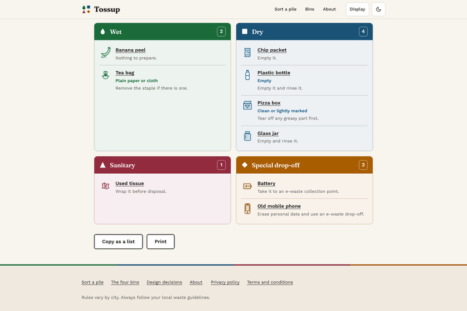
Task: Open the Used tissue item link
Action: [130, 184]
